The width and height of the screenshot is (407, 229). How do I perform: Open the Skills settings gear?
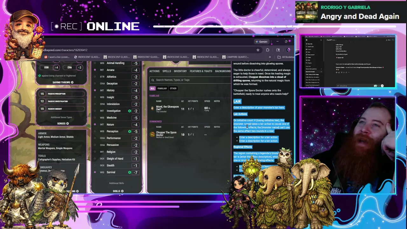[122, 191]
